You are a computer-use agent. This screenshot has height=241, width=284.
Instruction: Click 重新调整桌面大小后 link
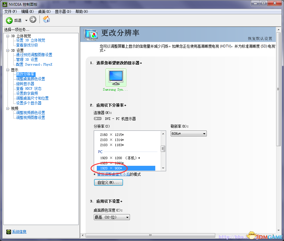point(114,174)
